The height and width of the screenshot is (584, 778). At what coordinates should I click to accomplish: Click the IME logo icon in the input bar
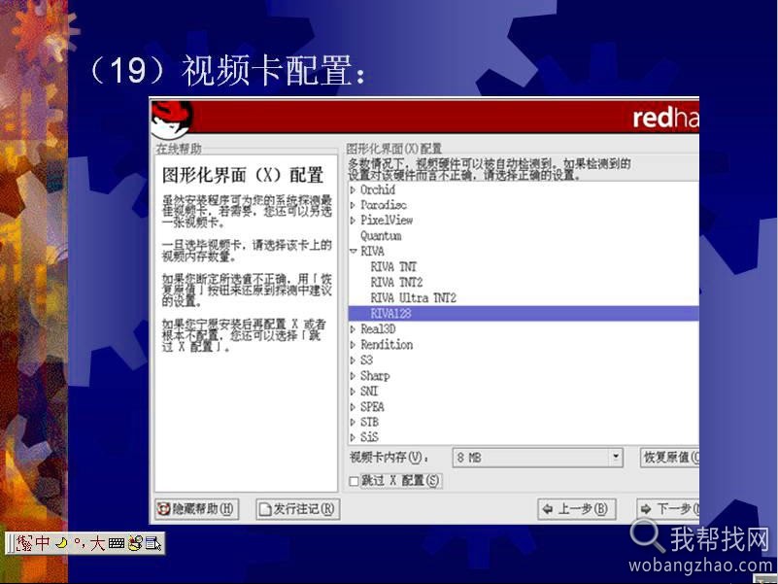(24, 543)
